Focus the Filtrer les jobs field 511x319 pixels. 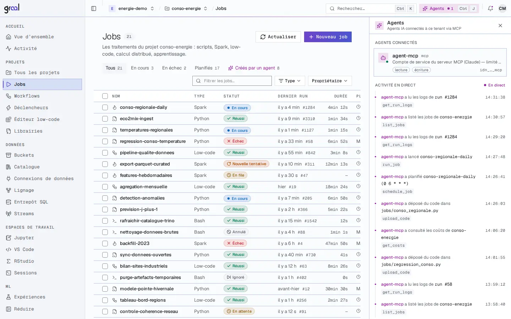[232, 81]
